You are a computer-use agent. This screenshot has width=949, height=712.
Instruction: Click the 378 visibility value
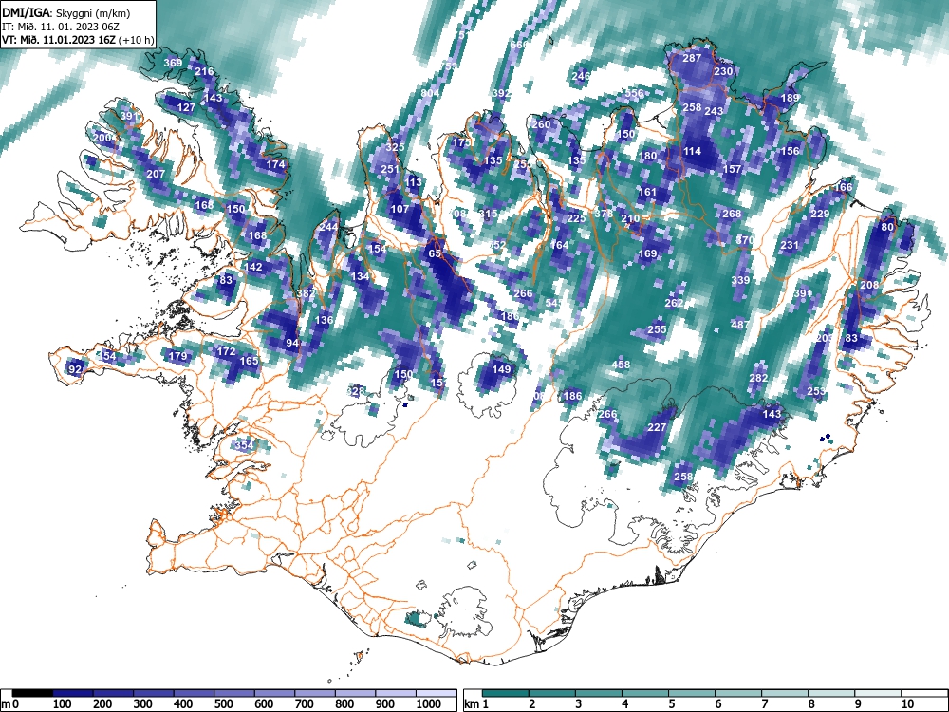click(604, 214)
